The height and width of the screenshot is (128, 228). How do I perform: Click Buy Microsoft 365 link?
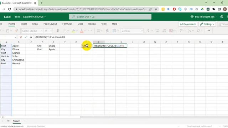tap(204, 17)
